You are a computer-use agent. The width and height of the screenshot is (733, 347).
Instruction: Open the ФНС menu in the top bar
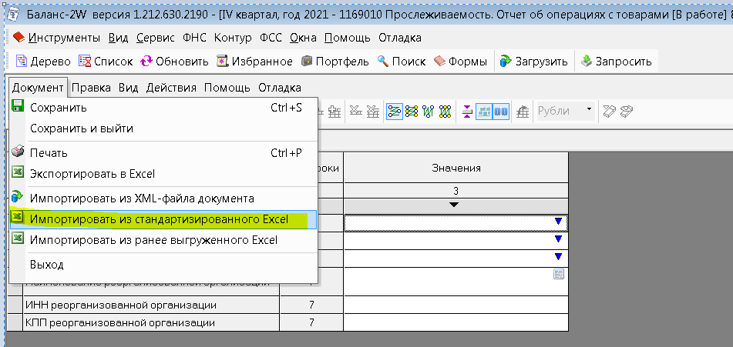tap(196, 38)
